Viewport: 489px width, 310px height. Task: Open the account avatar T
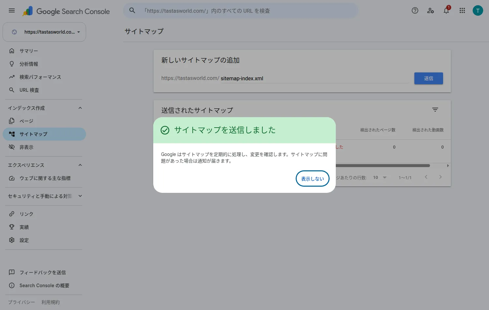(x=478, y=10)
